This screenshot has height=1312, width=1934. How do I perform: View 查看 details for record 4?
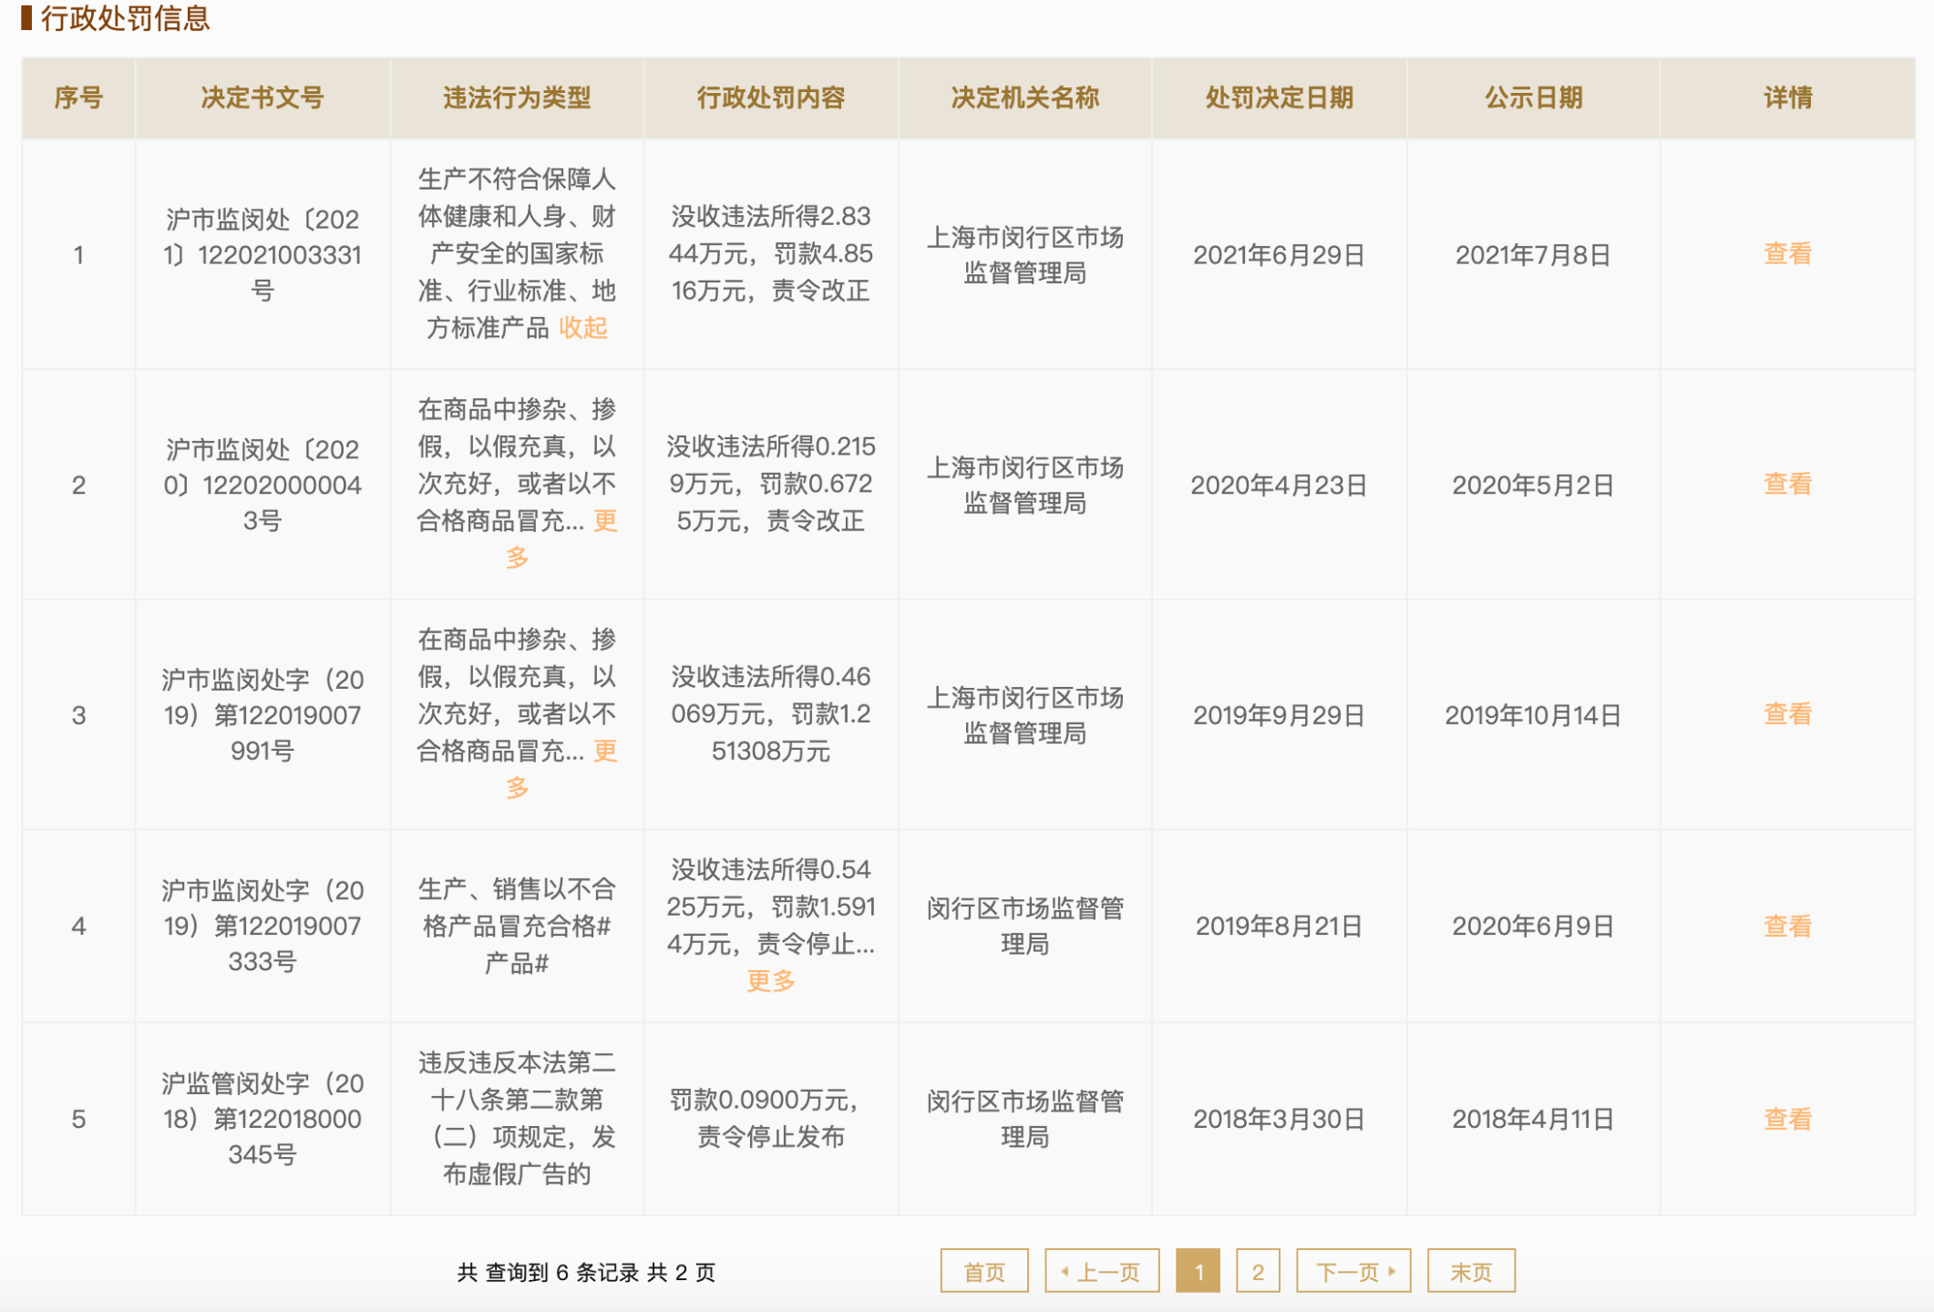(1786, 927)
